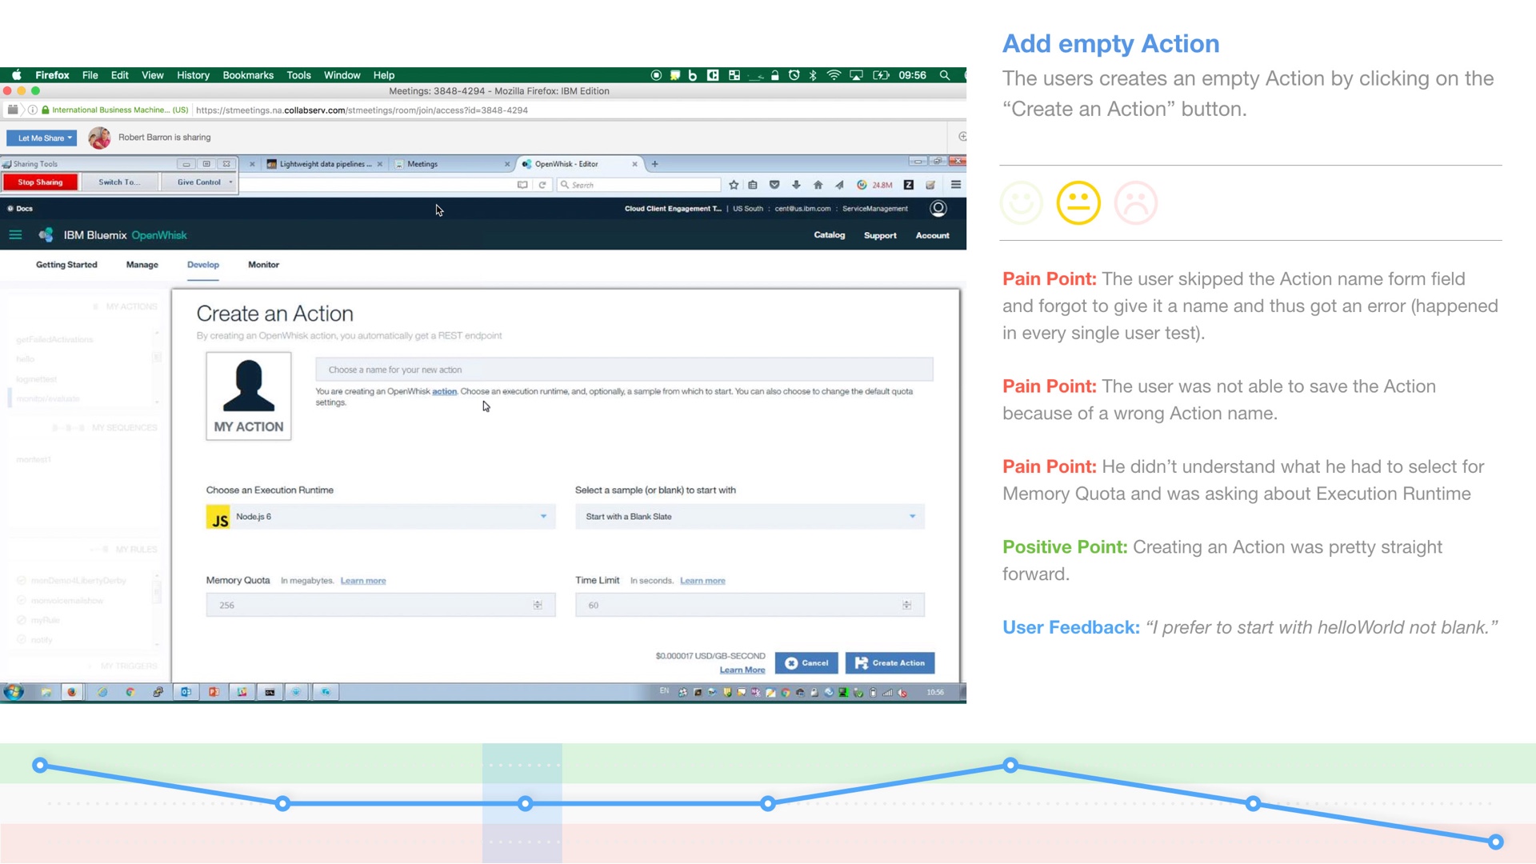Viewport: 1536px width, 864px height.
Task: Click the Firefox Search box
Action: coord(638,185)
